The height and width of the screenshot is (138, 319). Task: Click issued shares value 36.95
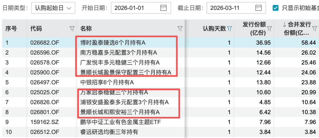pyautogui.click(x=264, y=43)
